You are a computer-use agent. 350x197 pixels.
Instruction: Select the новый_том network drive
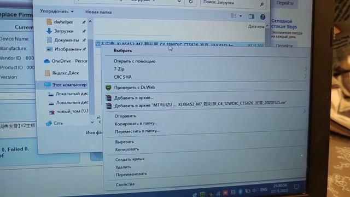click(x=72, y=111)
